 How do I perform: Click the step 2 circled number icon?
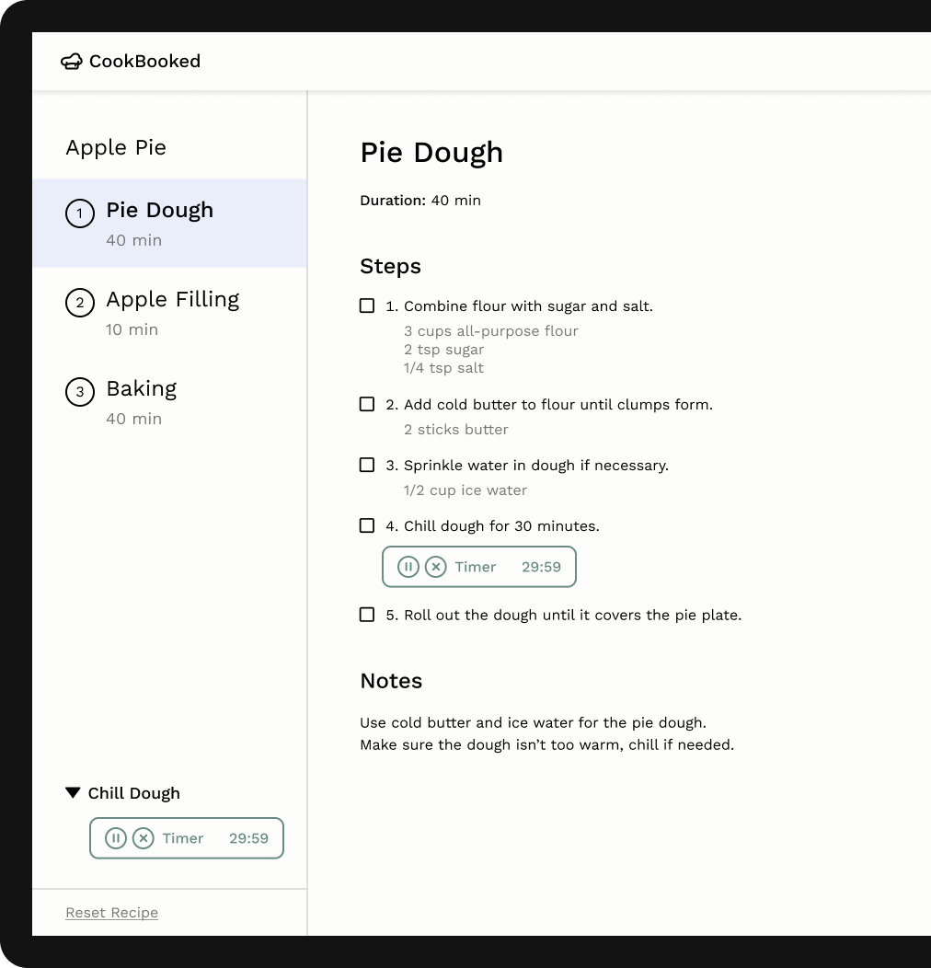pos(80,303)
